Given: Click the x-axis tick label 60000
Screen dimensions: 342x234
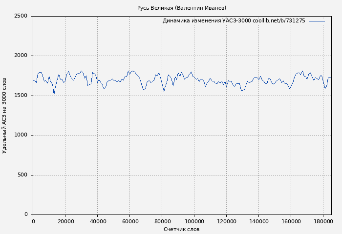Looking at the screenshot, I should point(129,221).
